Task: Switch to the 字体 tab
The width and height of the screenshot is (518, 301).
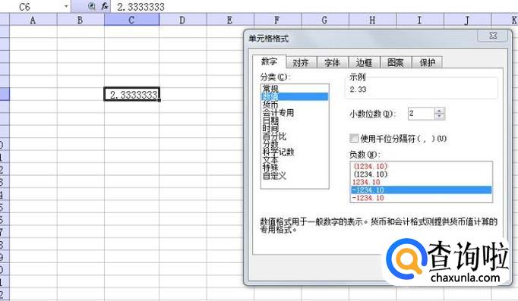Action: (333, 62)
